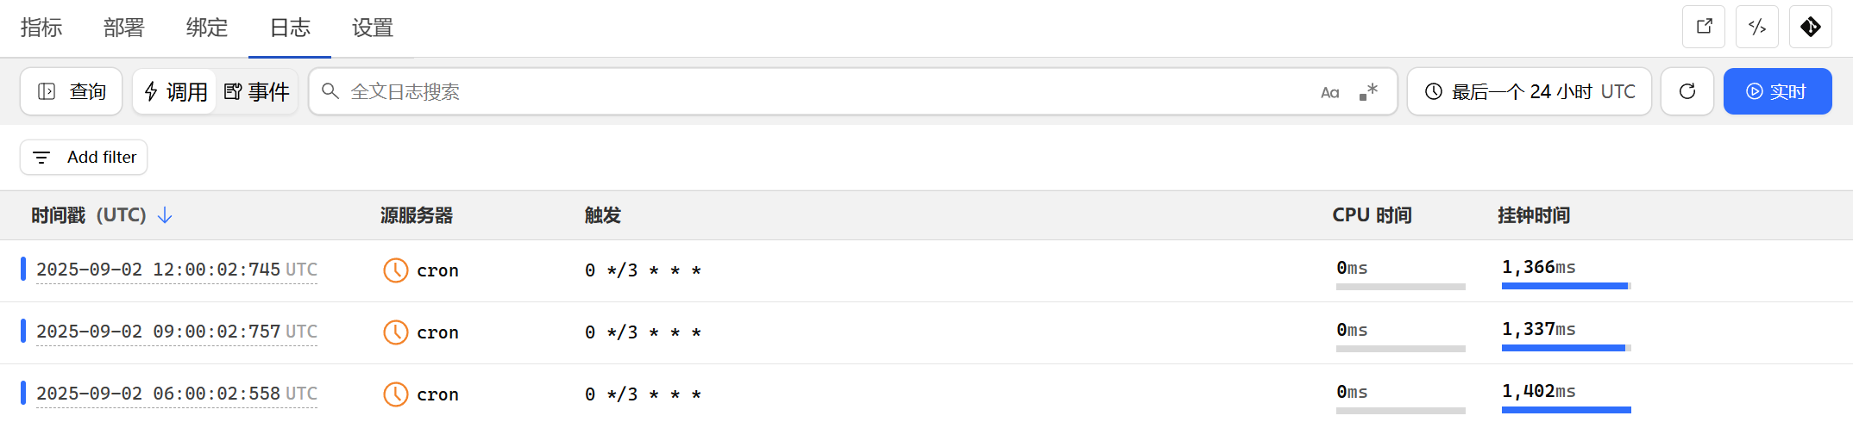Screen dimensions: 1853x422
Task: Start the 实时 live log stream
Action: (1777, 91)
